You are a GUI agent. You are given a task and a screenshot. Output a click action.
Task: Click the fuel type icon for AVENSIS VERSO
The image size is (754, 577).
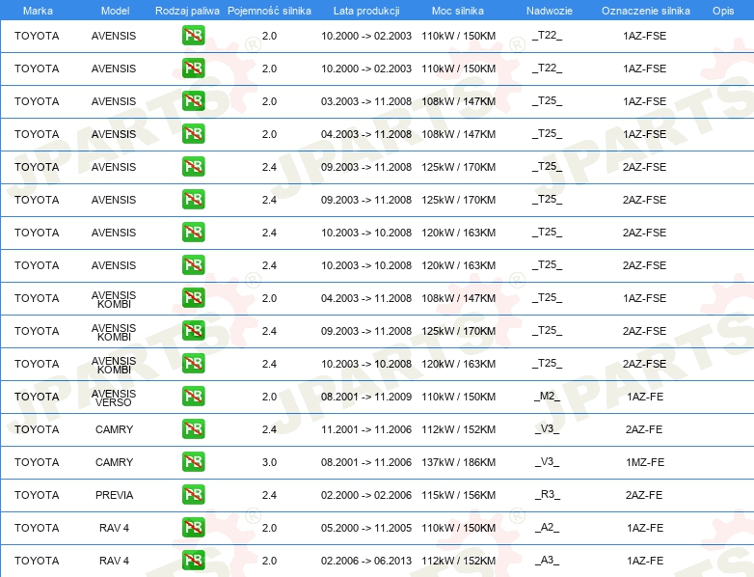point(193,396)
